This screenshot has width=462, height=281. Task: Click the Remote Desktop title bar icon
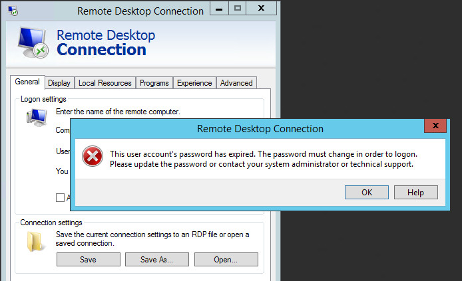pos(13,11)
